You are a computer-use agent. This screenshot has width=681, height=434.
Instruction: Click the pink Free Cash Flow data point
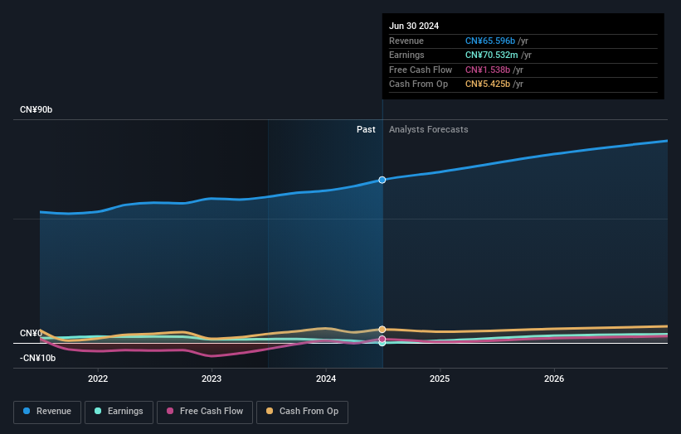click(x=382, y=339)
